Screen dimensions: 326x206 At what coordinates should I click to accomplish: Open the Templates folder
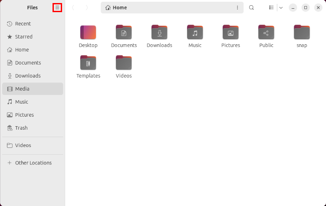pyautogui.click(x=88, y=63)
